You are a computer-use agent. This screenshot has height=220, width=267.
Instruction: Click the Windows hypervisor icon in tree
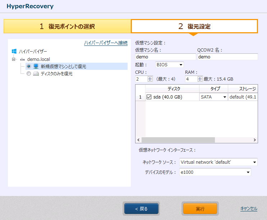click(x=14, y=52)
